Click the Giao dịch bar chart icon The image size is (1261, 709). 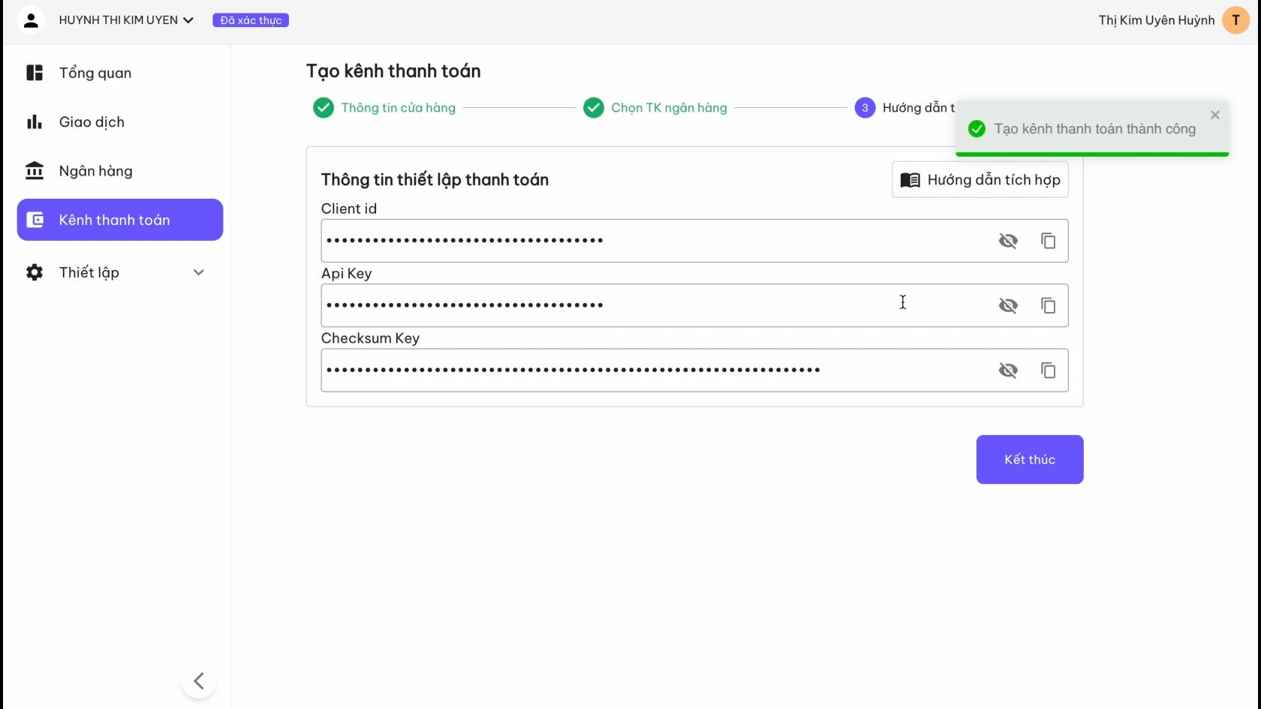coord(35,122)
